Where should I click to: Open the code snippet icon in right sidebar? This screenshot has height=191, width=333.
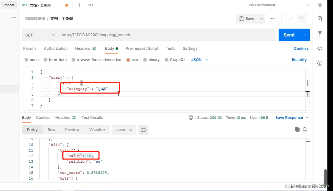point(320,48)
